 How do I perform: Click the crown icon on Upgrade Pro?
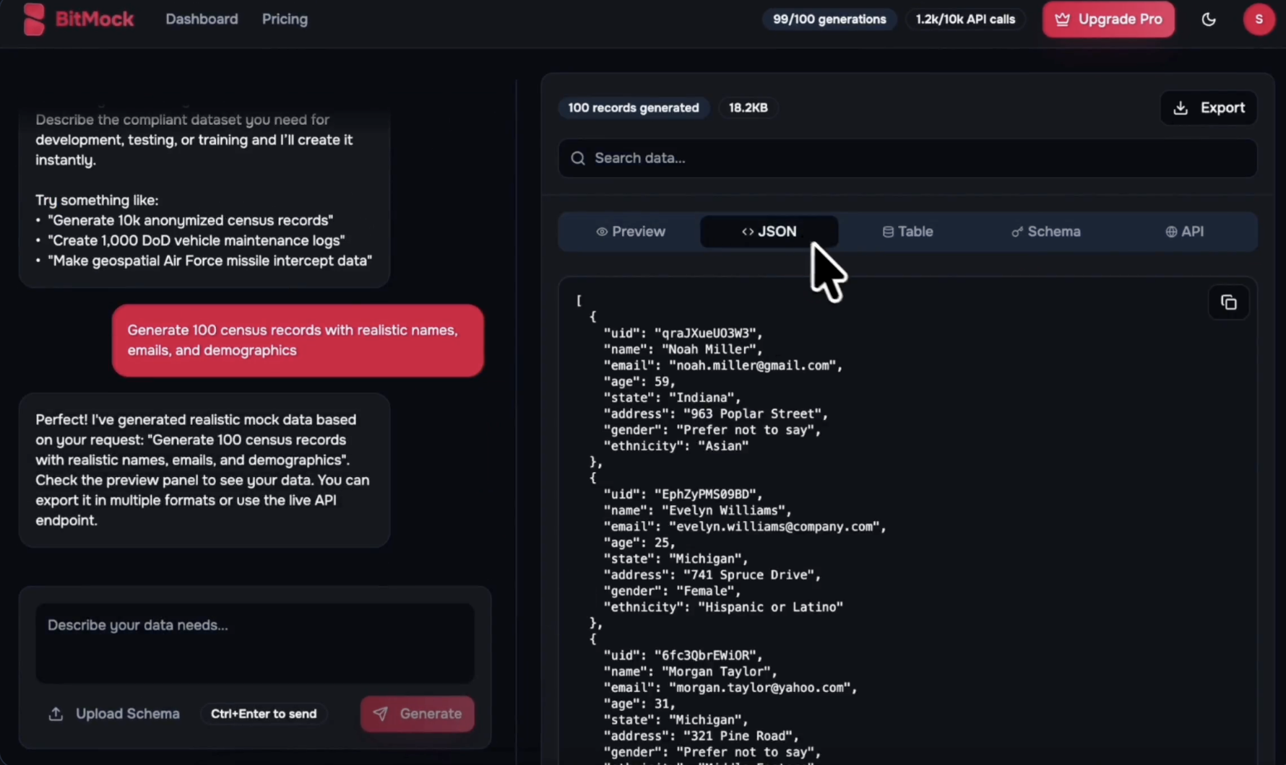click(1062, 19)
